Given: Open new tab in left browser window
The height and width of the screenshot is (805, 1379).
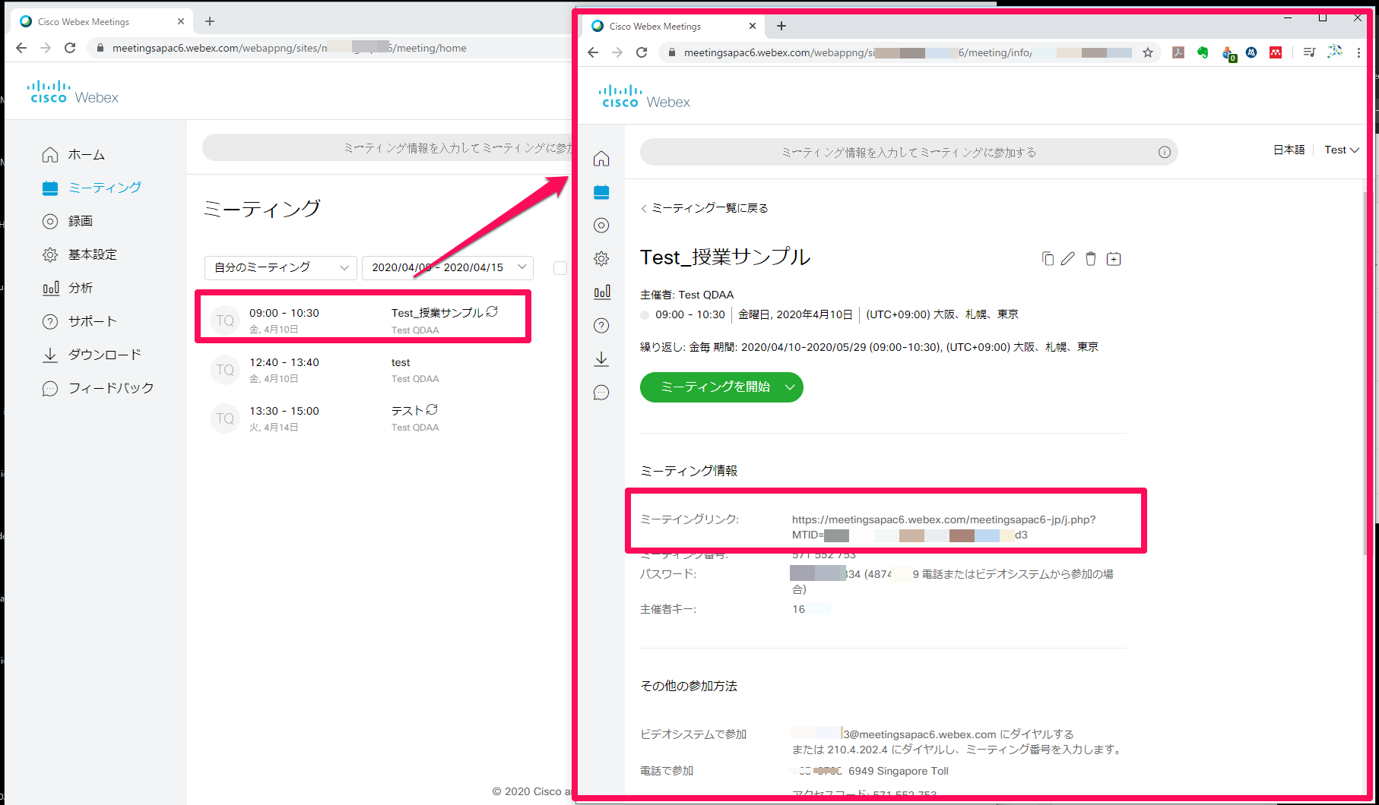Looking at the screenshot, I should [x=210, y=21].
